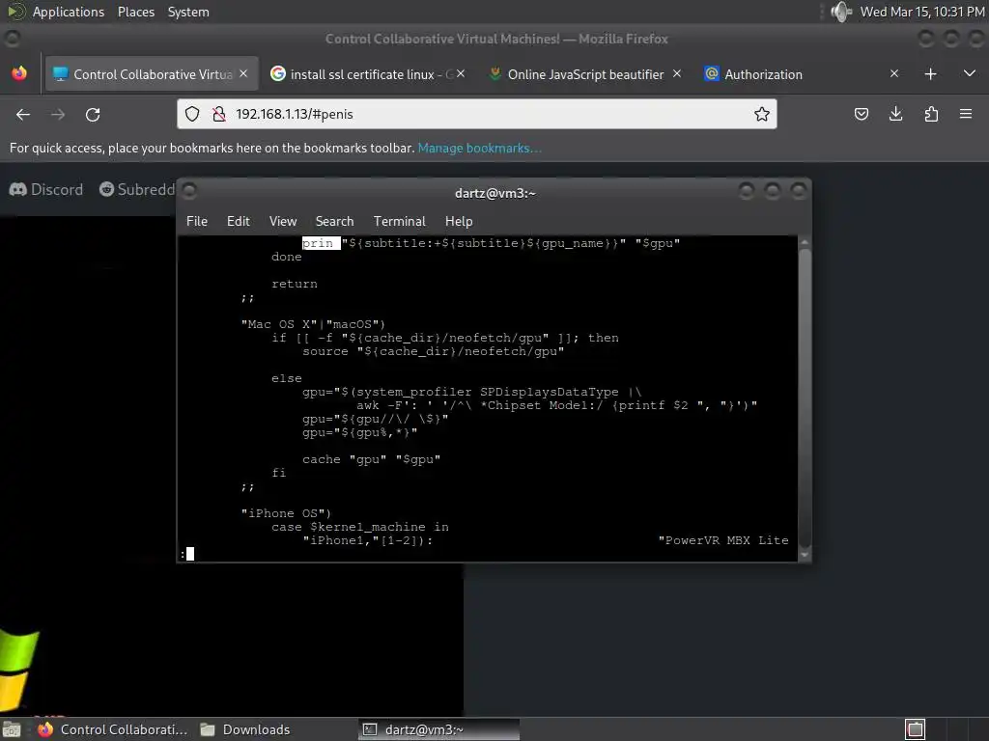
Task: Open the clock showing Wed Mar 15
Action: [922, 12]
